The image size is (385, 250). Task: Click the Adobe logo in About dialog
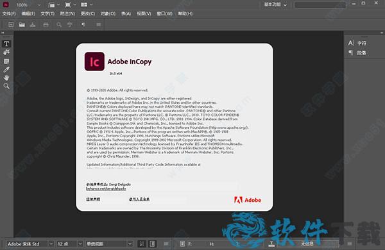coord(248,200)
